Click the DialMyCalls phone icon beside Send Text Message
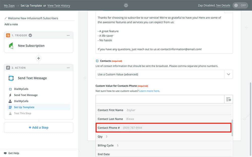Screen dimensions: 252x157 [x=11, y=78]
